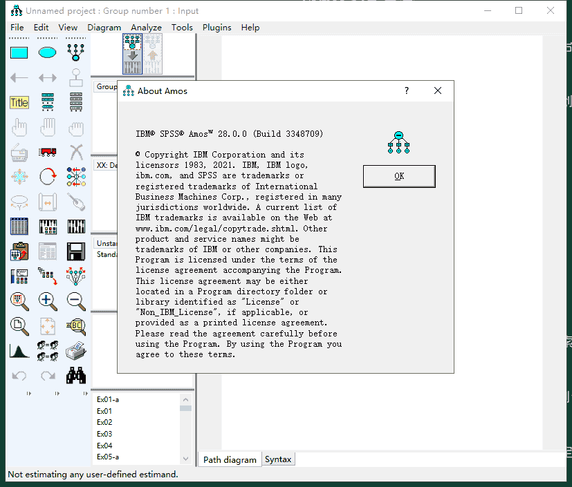Image resolution: width=572 pixels, height=487 pixels.
Task: Click the rotate indicators circular arrow icon
Action: point(48,177)
